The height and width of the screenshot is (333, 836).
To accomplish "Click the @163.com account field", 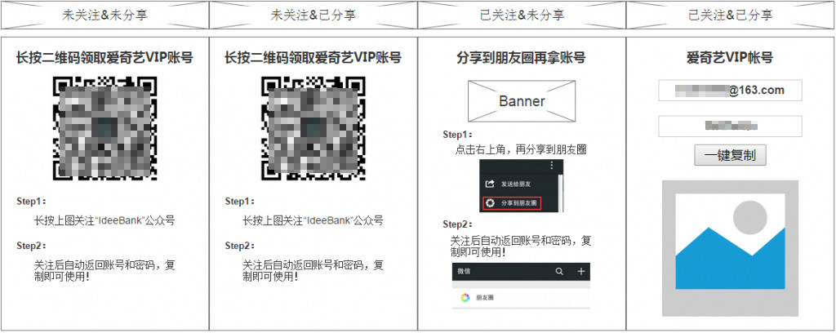I will click(x=730, y=91).
